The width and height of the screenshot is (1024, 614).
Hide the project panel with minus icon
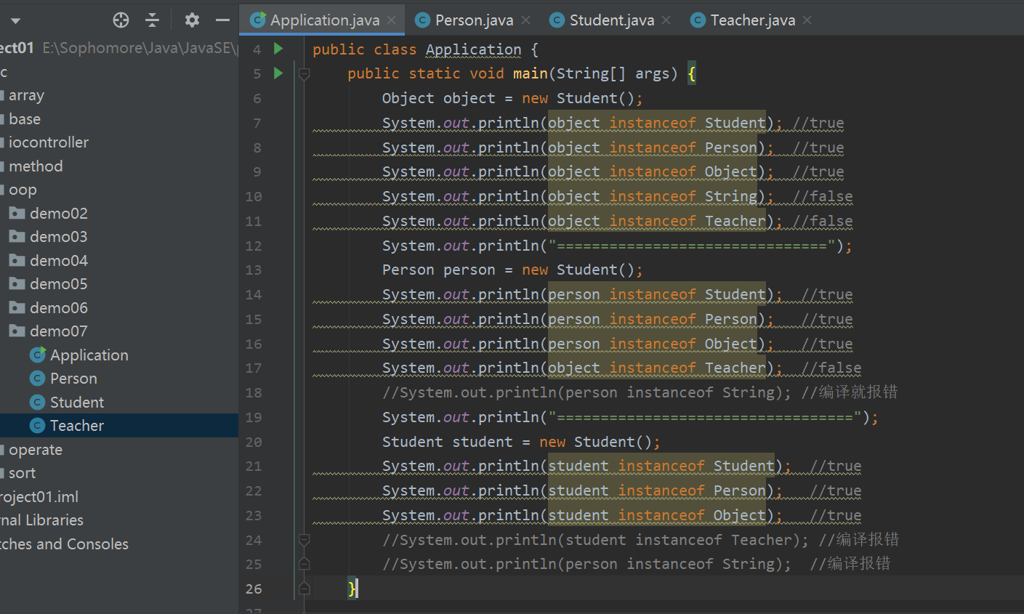pos(222,20)
